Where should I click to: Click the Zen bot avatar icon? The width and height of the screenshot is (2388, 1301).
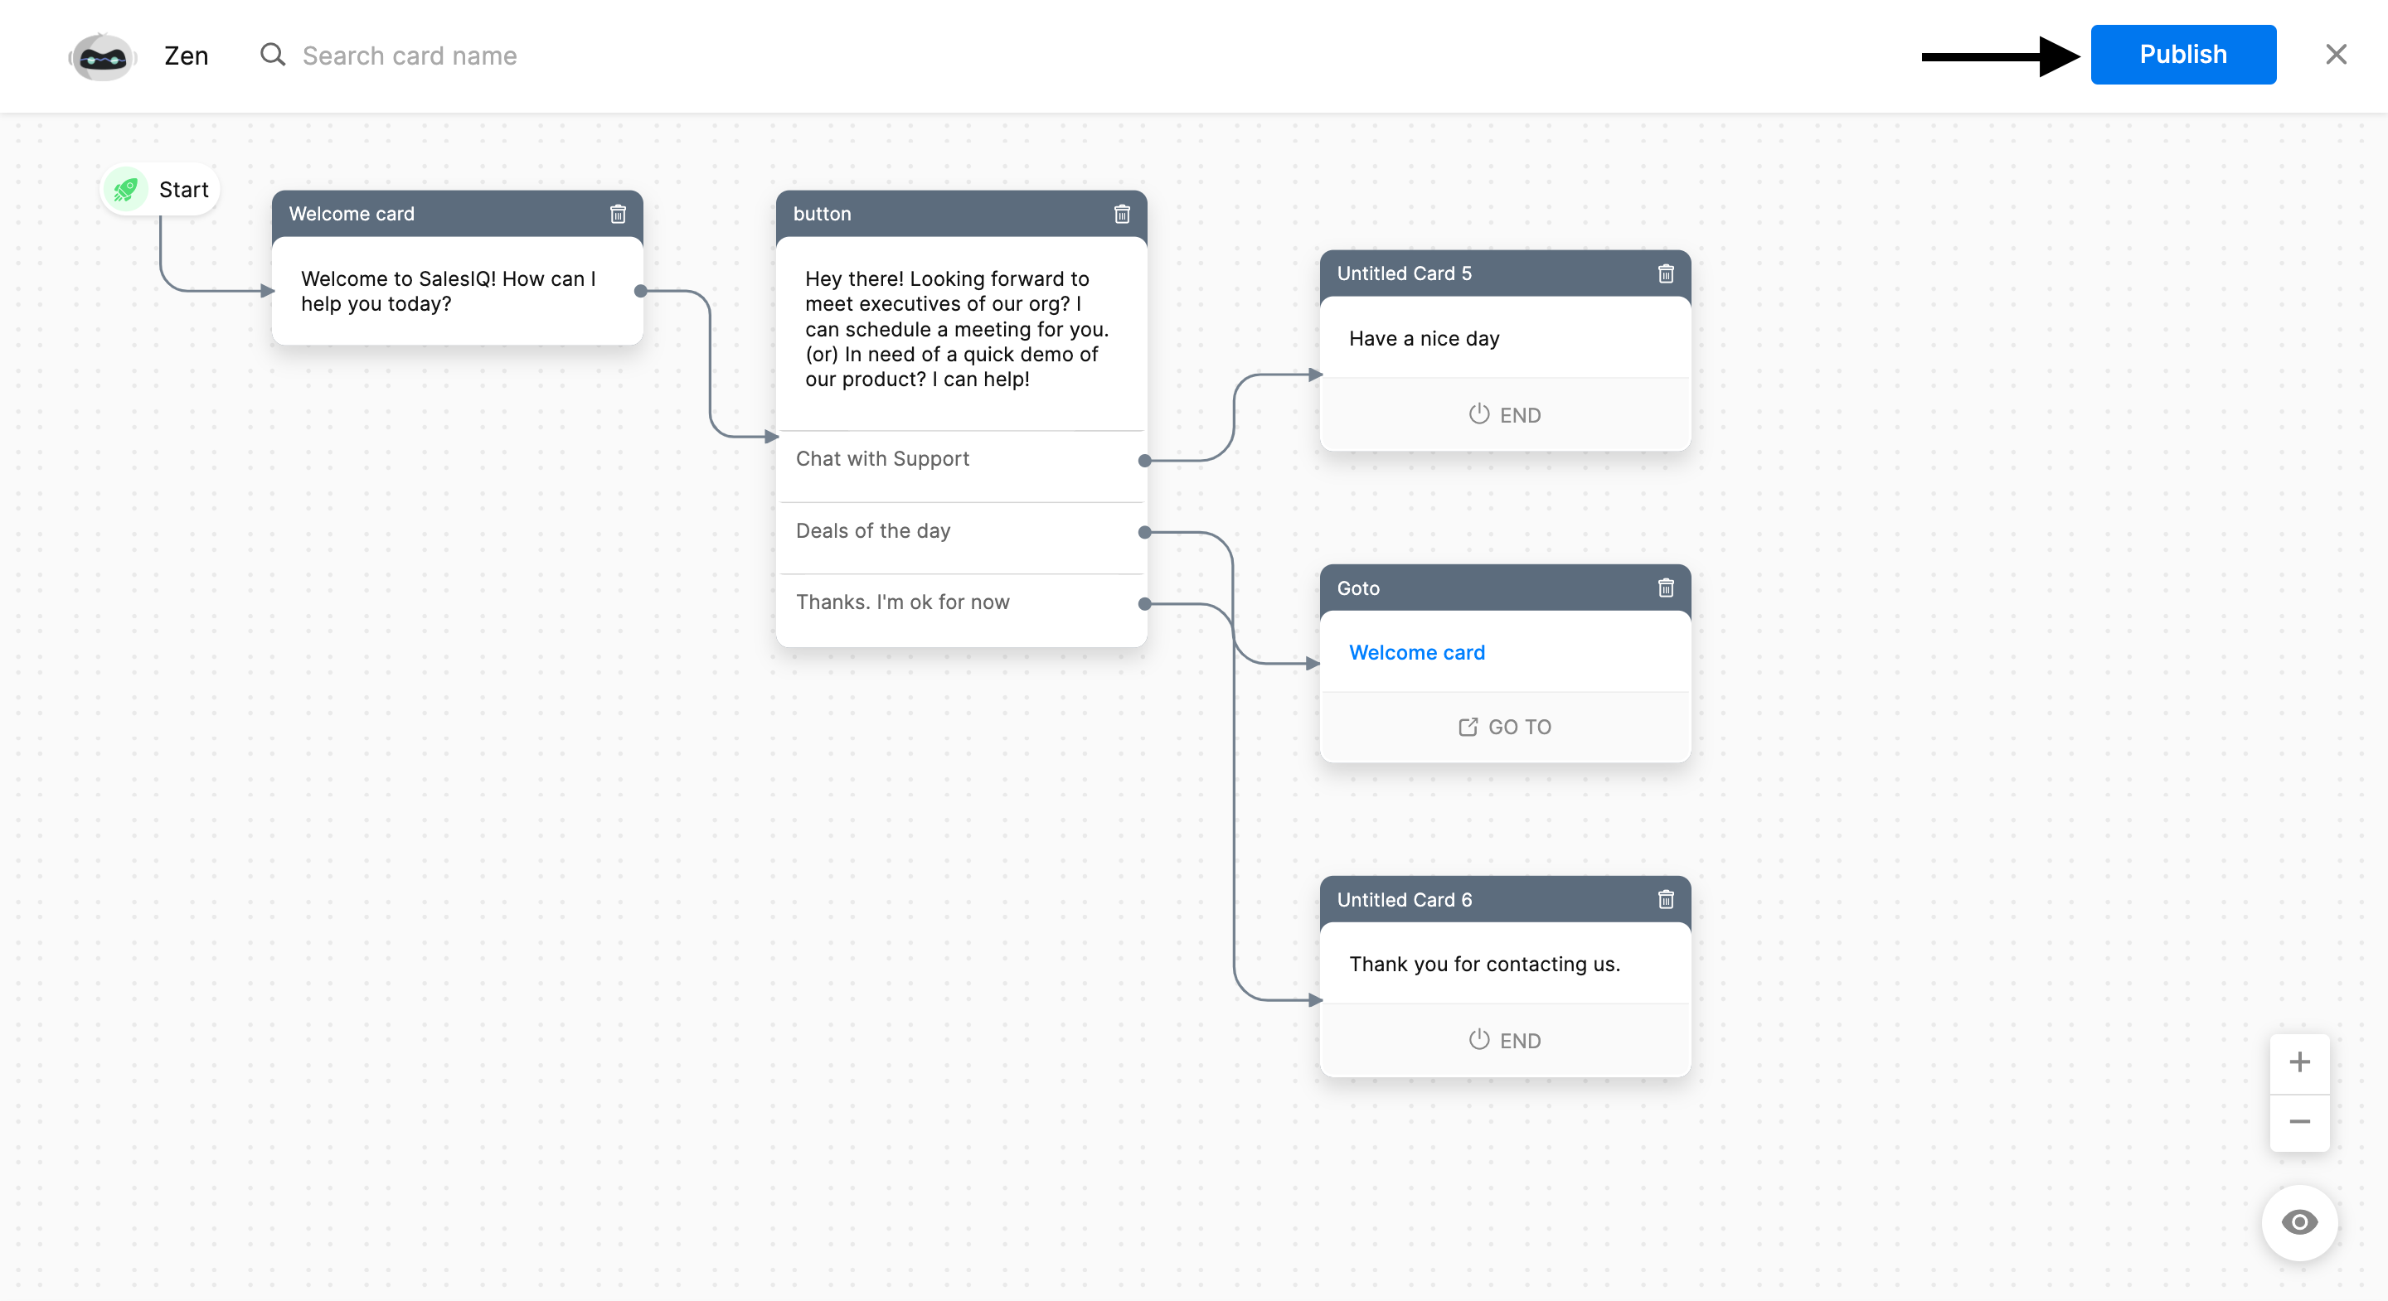[x=102, y=56]
